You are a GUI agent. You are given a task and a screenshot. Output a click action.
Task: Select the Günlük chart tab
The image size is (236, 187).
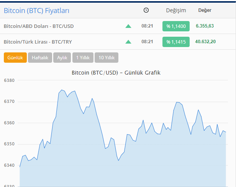15,57
